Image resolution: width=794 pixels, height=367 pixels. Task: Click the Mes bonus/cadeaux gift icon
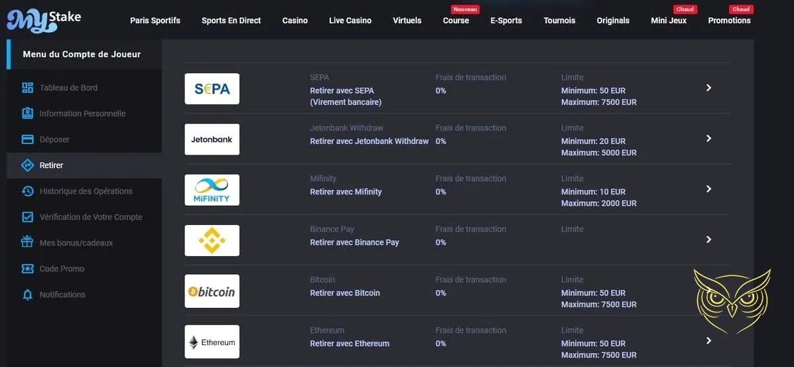(27, 243)
